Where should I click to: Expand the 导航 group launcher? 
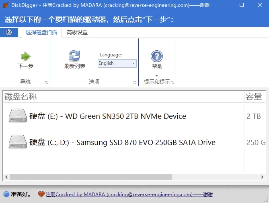(46, 83)
